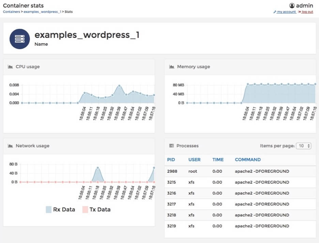The height and width of the screenshot is (243, 319).
Task: Click the log out link
Action: 307,12
